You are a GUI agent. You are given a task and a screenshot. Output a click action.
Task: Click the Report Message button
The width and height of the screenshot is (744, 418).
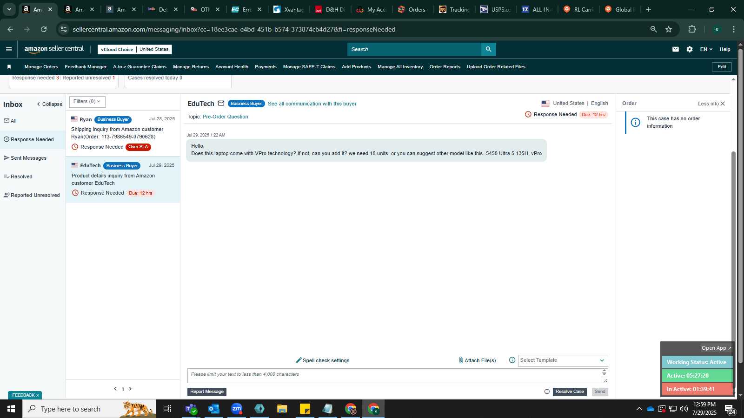point(207,392)
